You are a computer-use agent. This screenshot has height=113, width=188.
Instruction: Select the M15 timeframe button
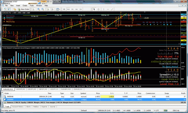tap(68, 9)
